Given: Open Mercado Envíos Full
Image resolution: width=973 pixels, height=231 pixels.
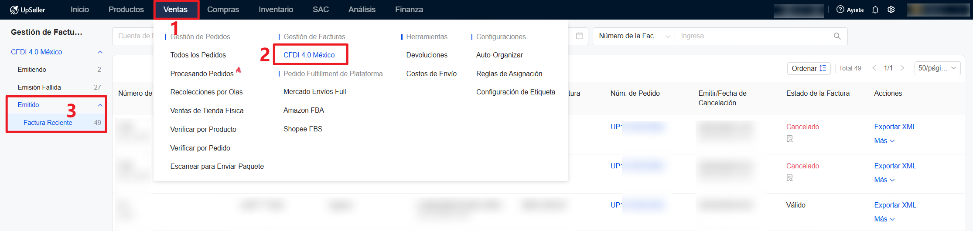Looking at the screenshot, I should point(314,92).
